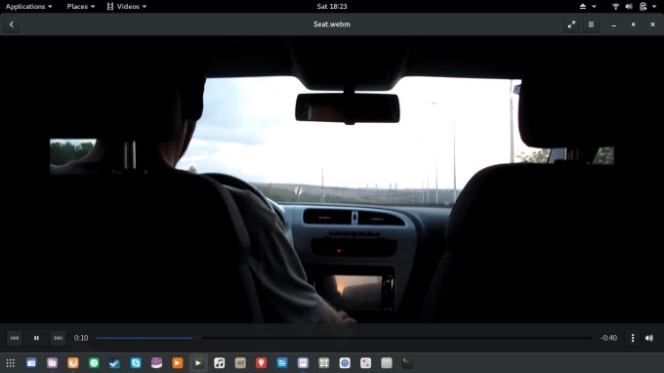Launch the camera screenshot app in dock

[31, 363]
